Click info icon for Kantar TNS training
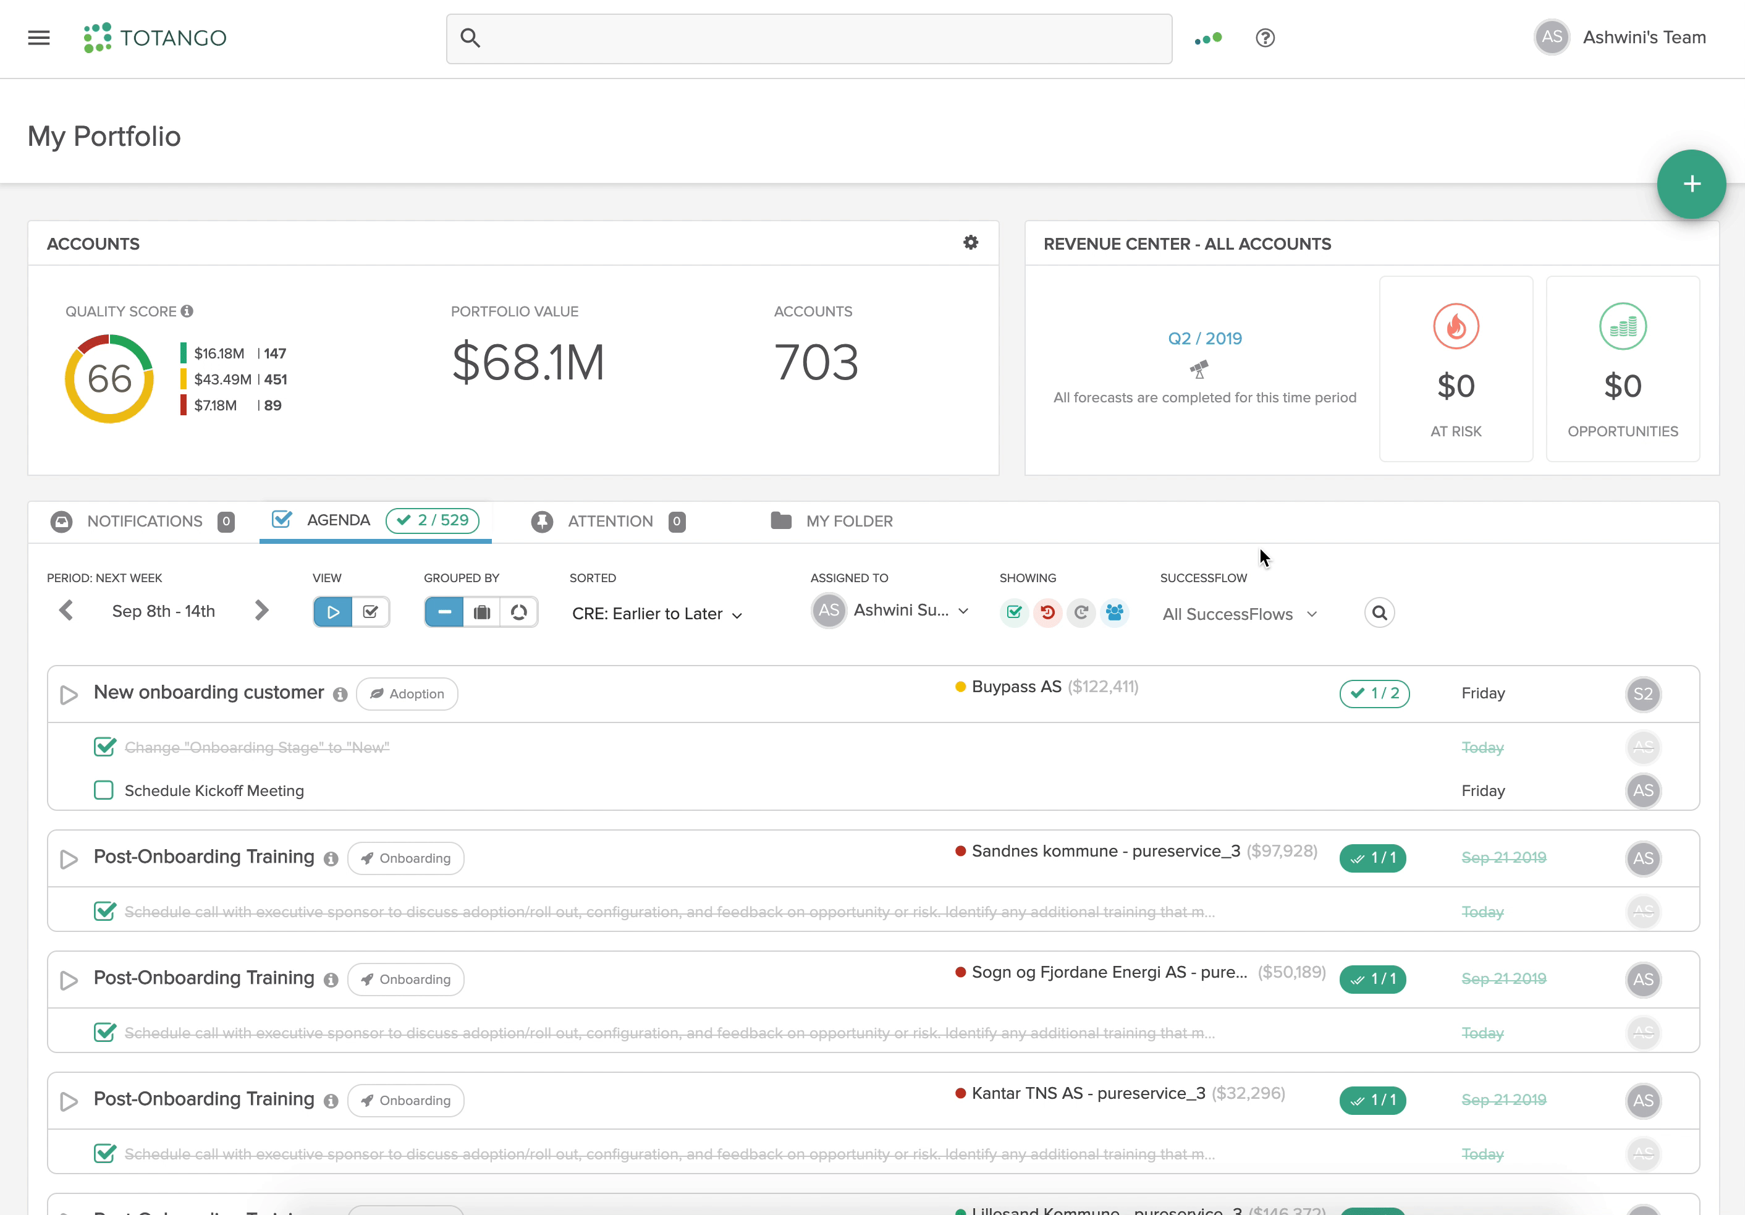The image size is (1745, 1215). click(331, 1101)
